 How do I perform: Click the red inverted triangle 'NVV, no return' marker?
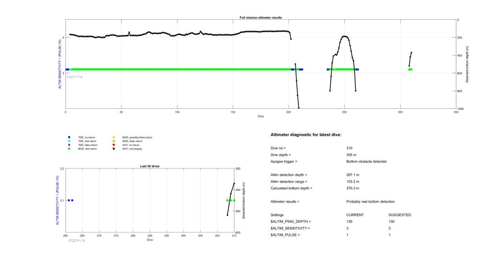pyautogui.click(x=114, y=145)
